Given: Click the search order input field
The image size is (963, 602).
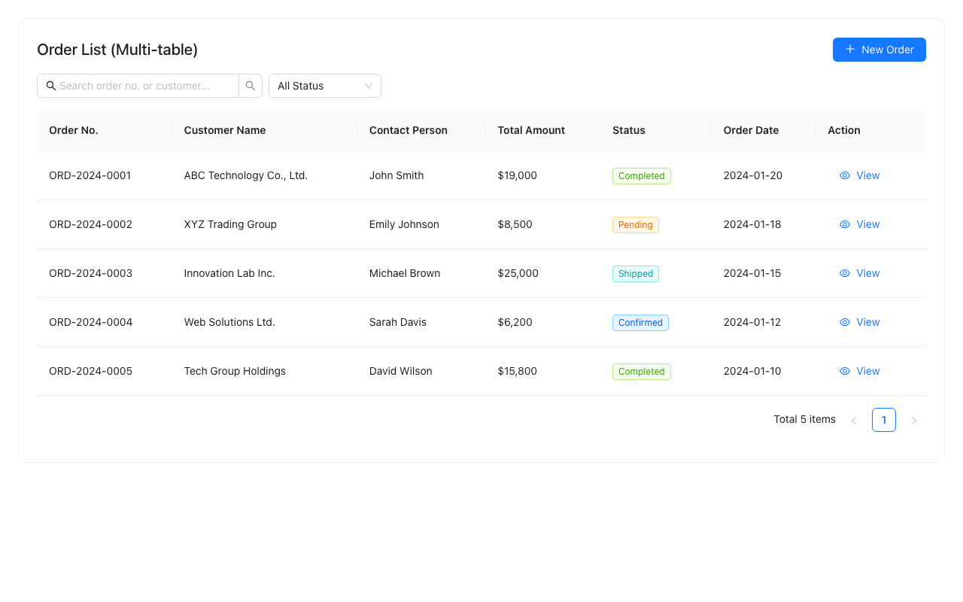Looking at the screenshot, I should tap(143, 85).
